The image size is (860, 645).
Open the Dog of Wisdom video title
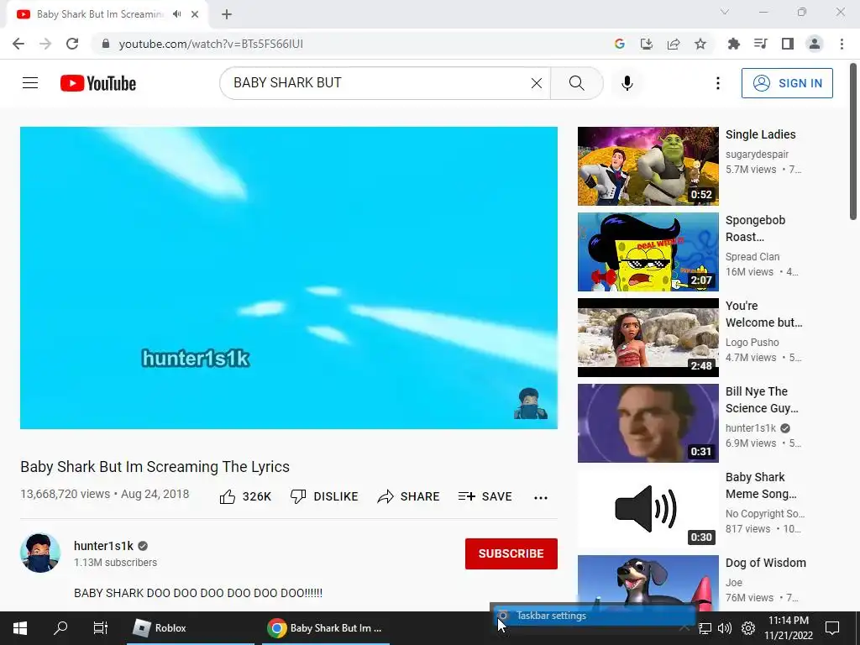pyautogui.click(x=766, y=563)
